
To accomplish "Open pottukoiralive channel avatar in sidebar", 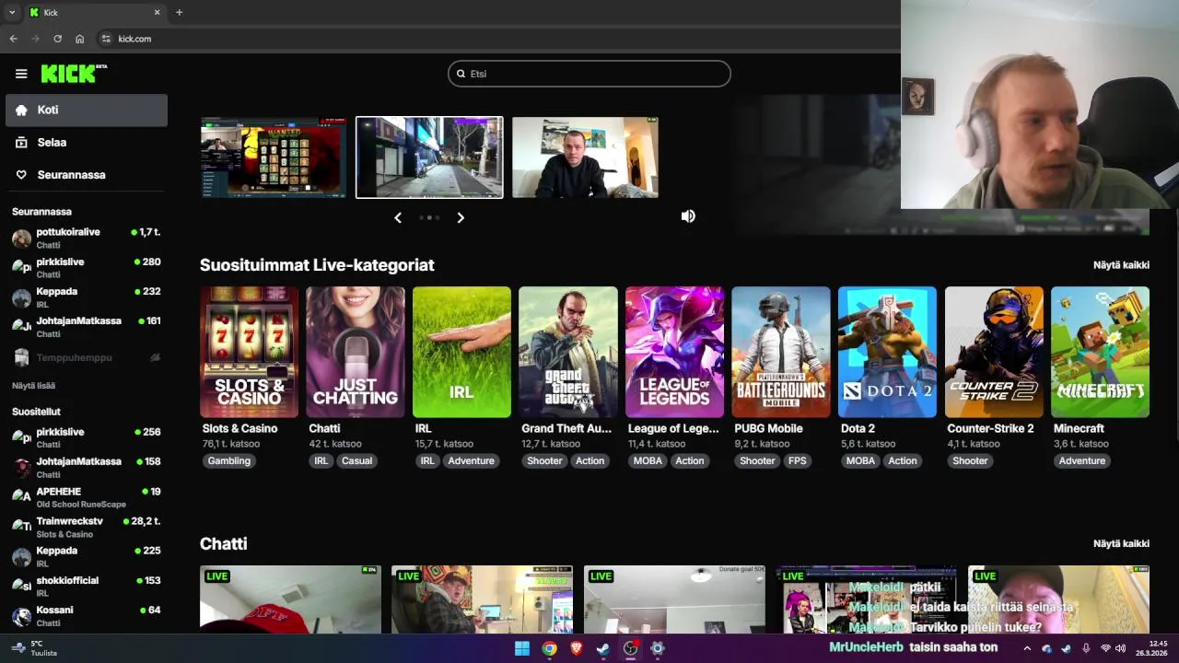I will coord(21,238).
